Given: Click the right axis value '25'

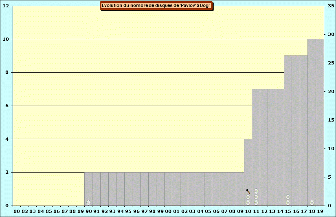Looking at the screenshot, I should 331,63.
